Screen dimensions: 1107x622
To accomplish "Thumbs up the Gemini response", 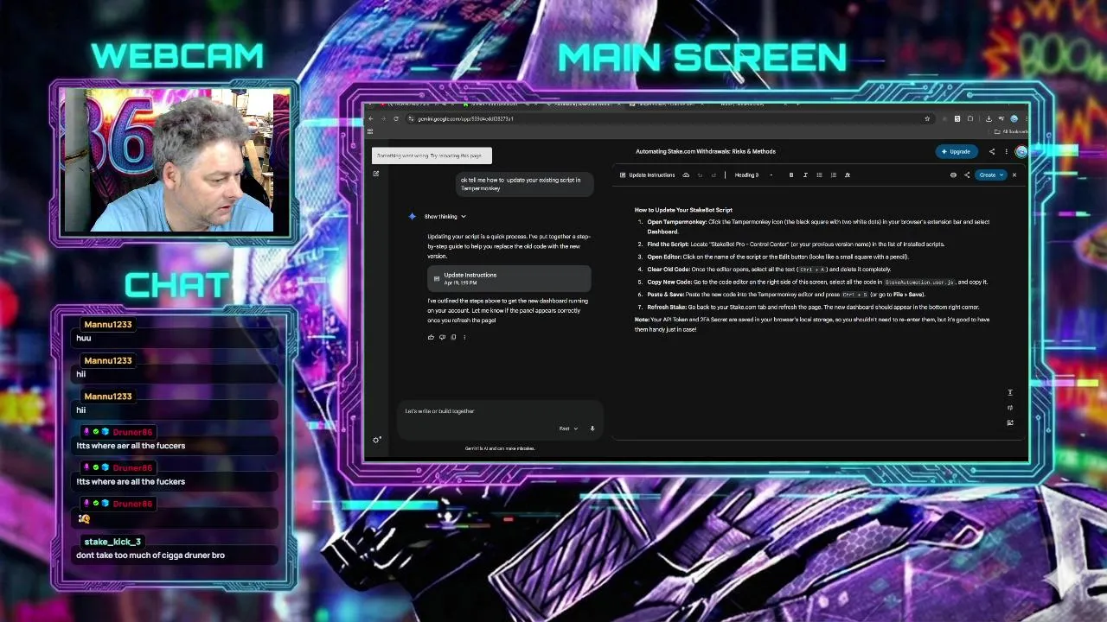I will point(431,337).
